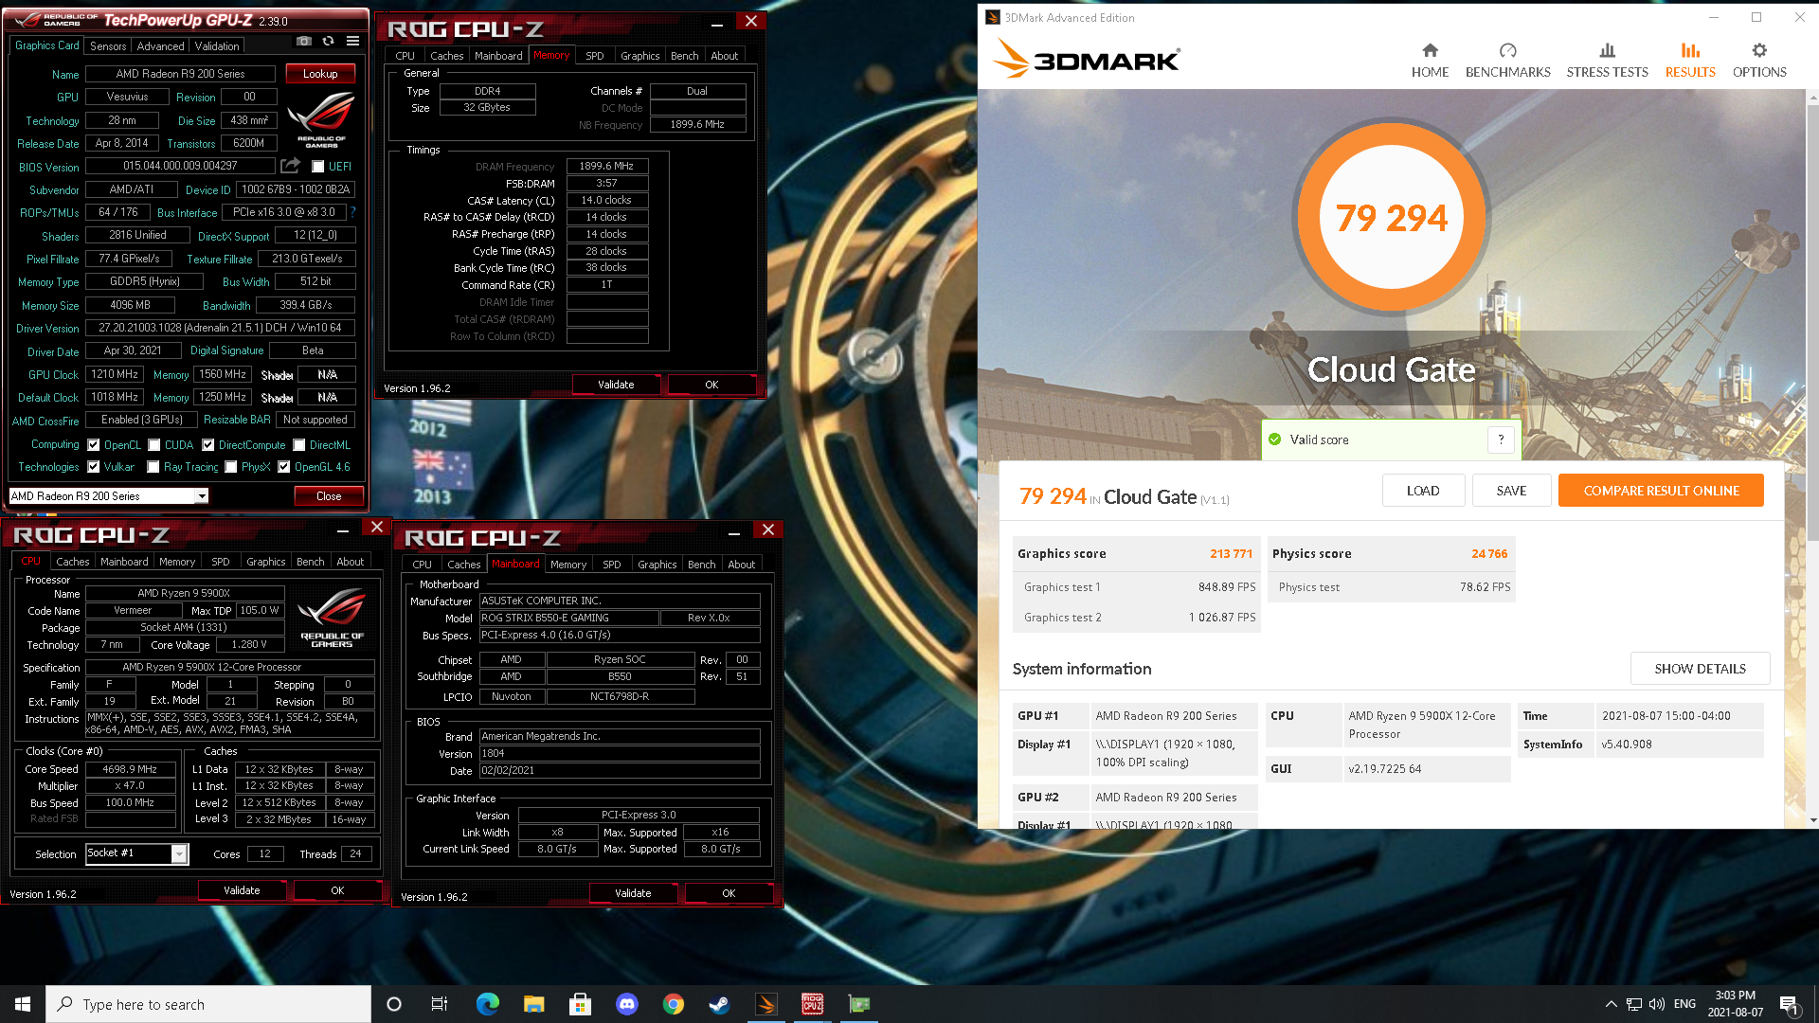Open Graphics tab in Memory CPU-Z window

(x=640, y=56)
